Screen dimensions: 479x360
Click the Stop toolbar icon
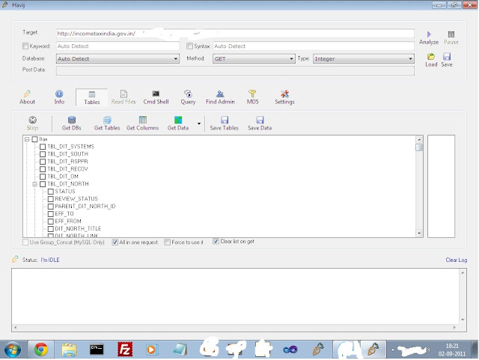32,120
